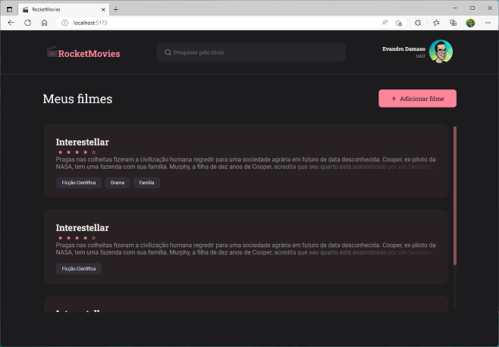Open the browser extensions icon
The width and height of the screenshot is (499, 347).
tap(418, 23)
